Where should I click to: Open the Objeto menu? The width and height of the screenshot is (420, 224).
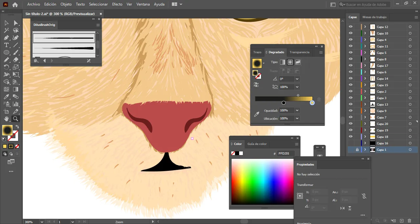click(x=66, y=4)
